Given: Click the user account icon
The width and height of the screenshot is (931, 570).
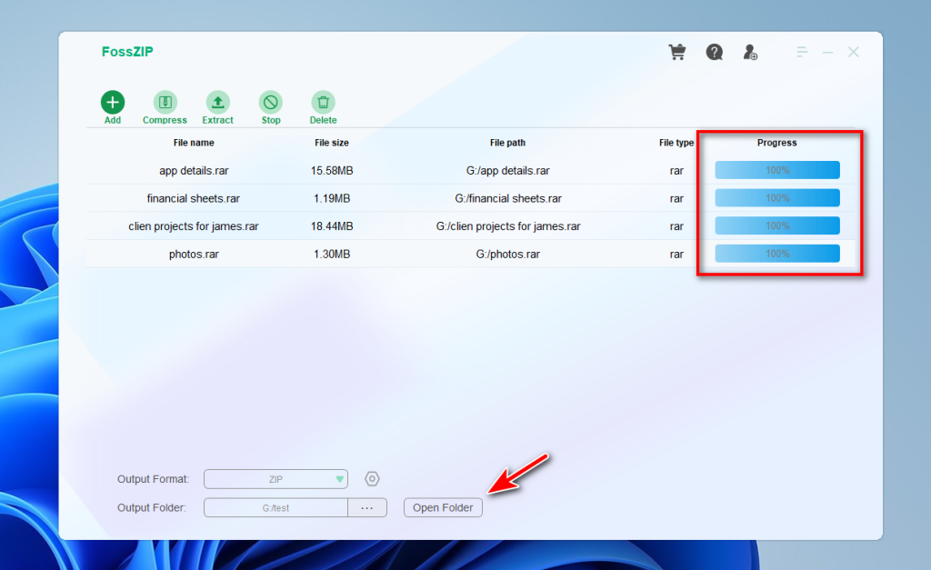Looking at the screenshot, I should coord(750,53).
